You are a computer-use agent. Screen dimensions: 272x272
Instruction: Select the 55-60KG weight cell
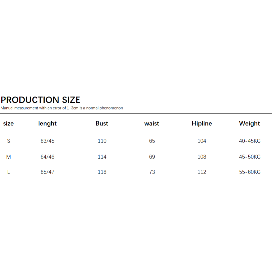(x=250, y=172)
